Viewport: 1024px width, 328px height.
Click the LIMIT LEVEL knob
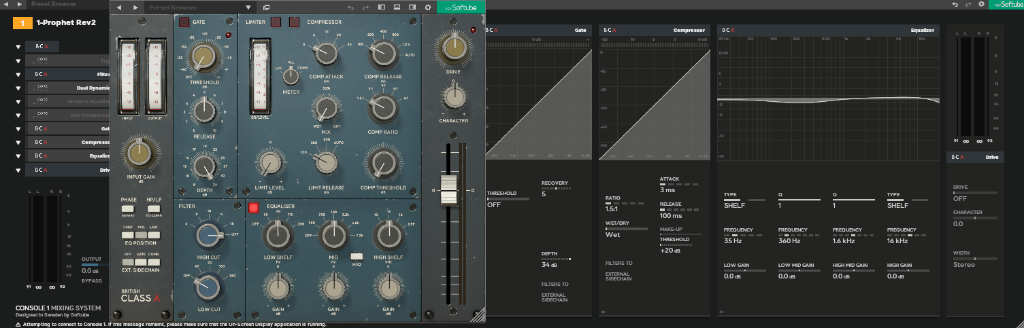point(270,162)
